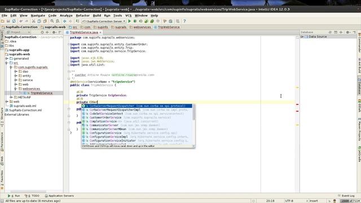The image size is (361, 203).
Task: Run SupRails-Correction Server with green play
Action: 129,21
